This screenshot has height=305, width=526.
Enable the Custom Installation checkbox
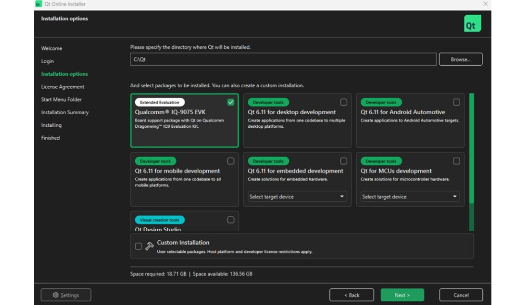[138, 246]
